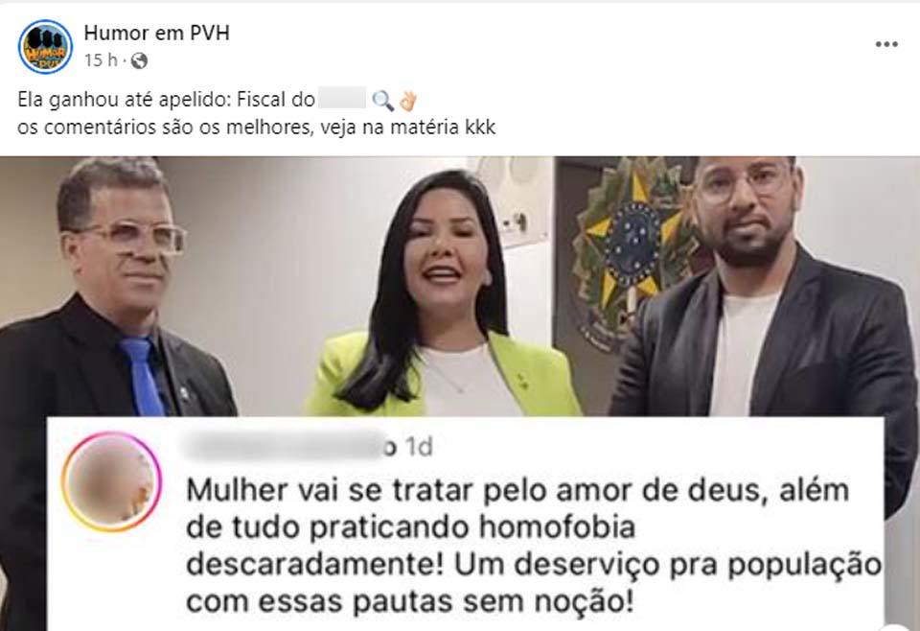Open the Humor em PVH profile avatar

[45, 46]
